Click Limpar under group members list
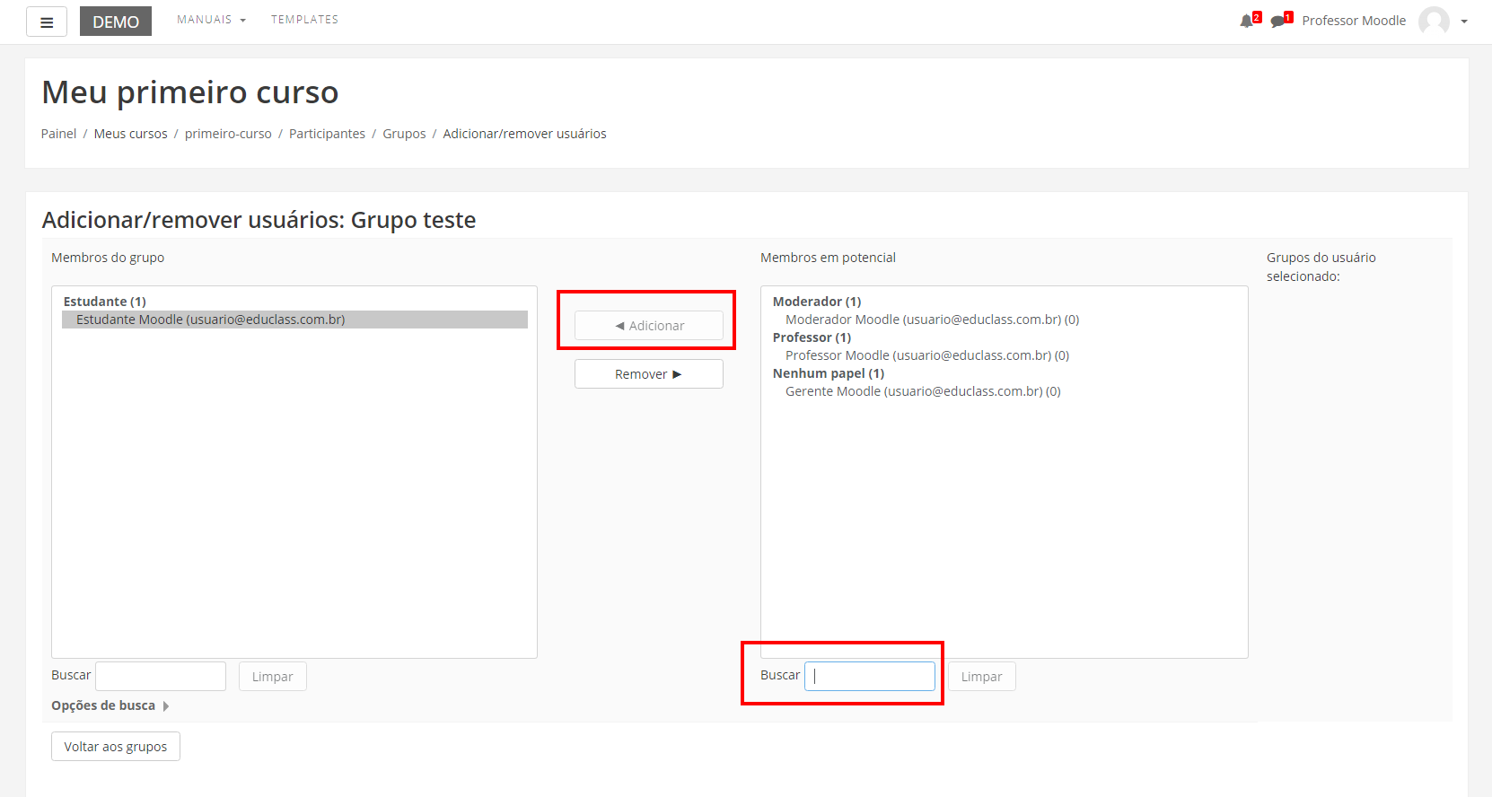The image size is (1492, 797). click(x=273, y=677)
